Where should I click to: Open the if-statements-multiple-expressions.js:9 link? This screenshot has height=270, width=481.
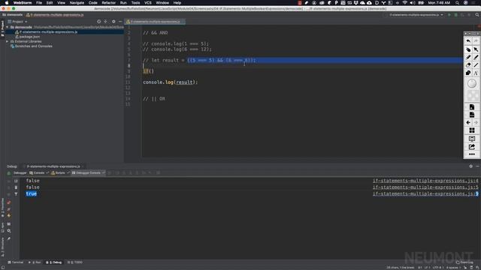[x=425, y=193]
